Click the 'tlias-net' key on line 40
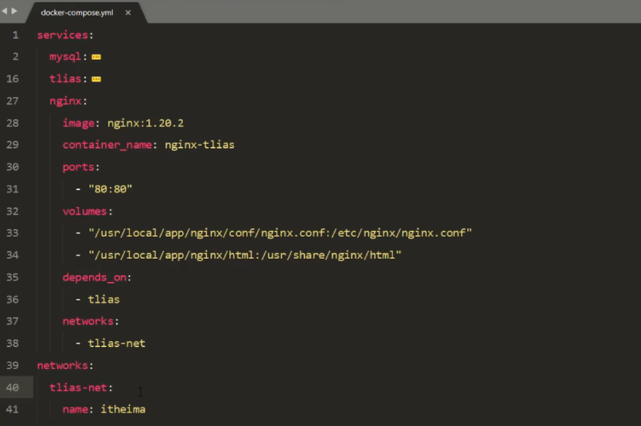 click(x=78, y=387)
